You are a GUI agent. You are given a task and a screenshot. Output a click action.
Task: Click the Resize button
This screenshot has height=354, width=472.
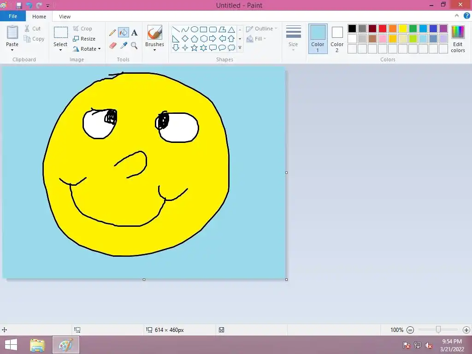(x=84, y=39)
